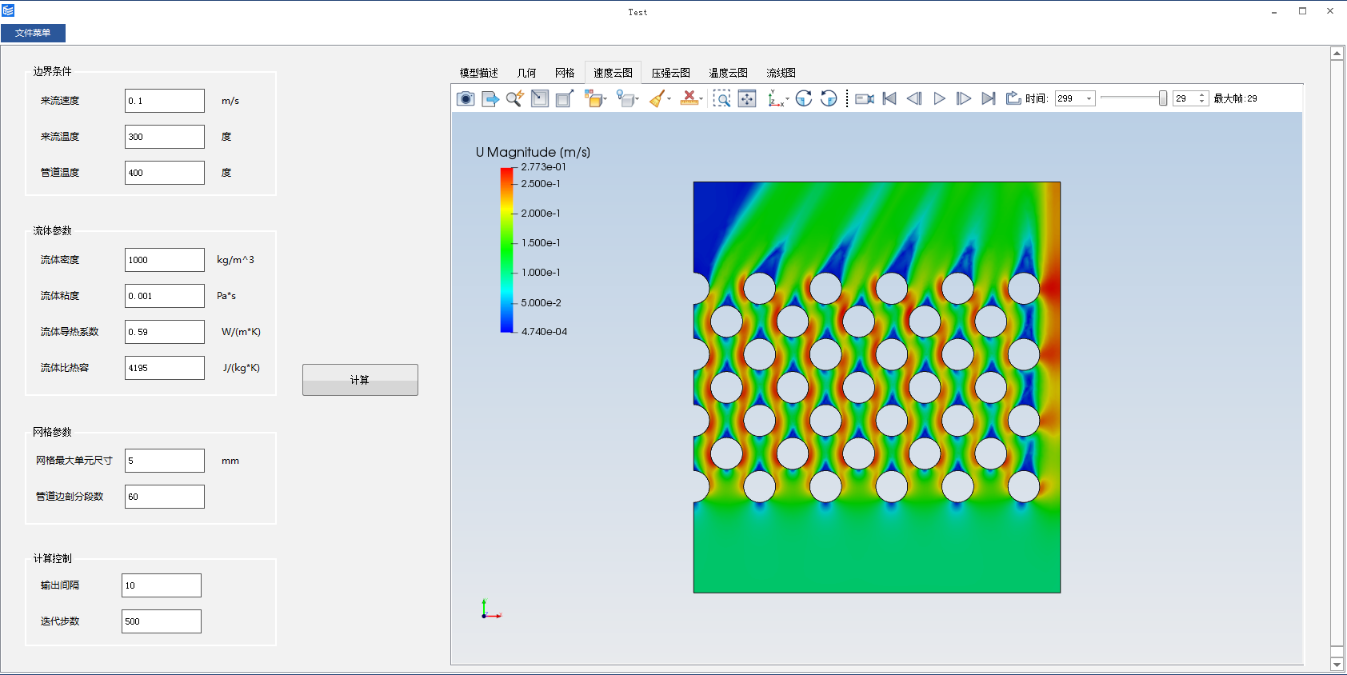The image size is (1347, 675).
Task: Open dropdown beside ruler icon
Action: tap(701, 99)
